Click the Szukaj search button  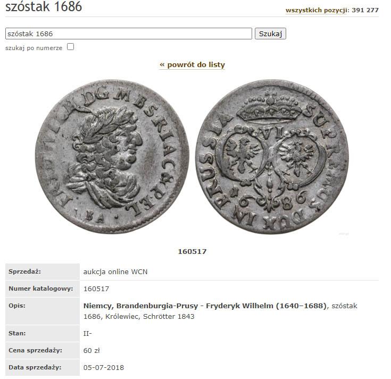(x=270, y=34)
